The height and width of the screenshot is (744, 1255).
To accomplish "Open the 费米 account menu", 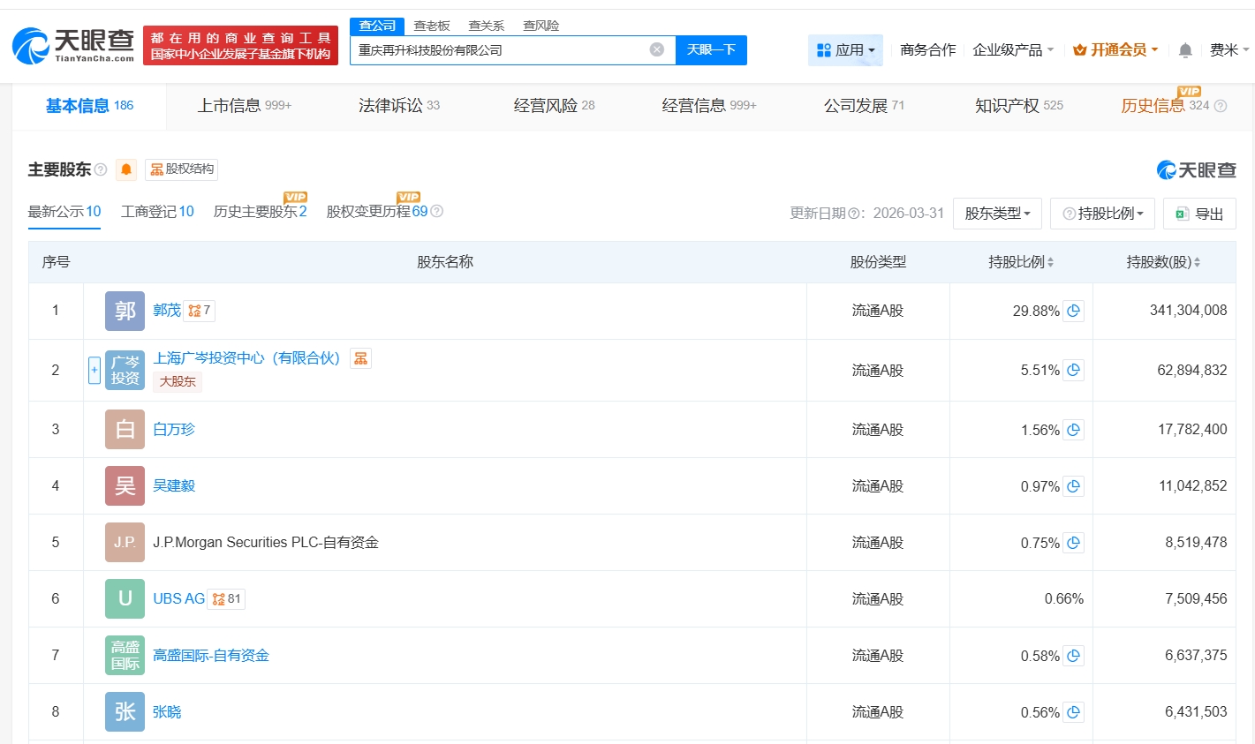I will 1229,50.
